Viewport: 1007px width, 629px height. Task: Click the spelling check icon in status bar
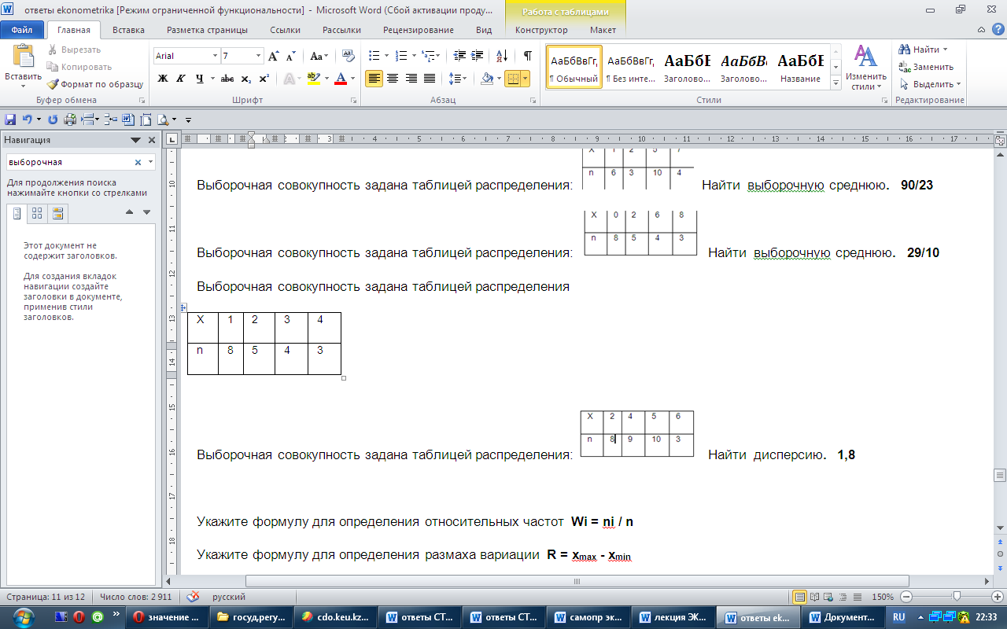point(193,596)
